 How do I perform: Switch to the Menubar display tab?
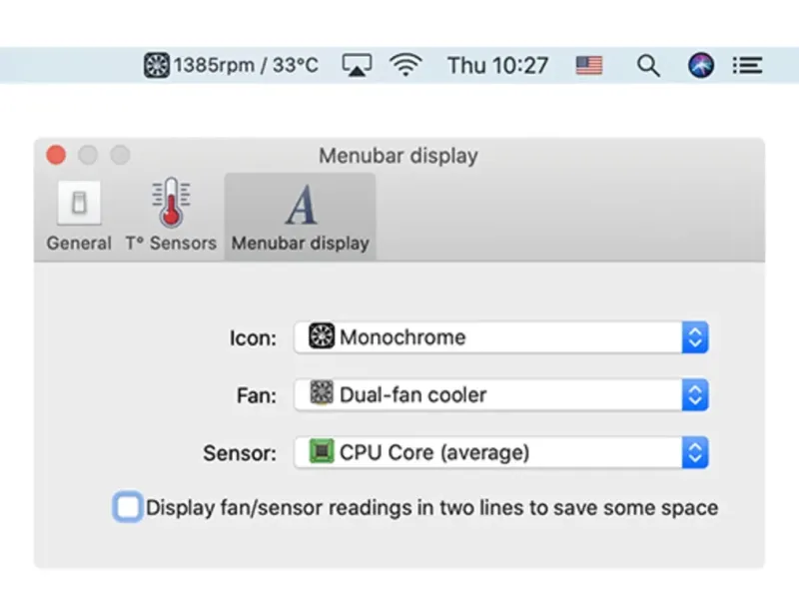[x=300, y=216]
